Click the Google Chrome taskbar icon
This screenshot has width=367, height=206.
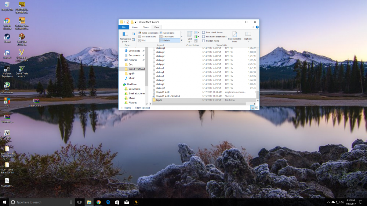(x=99, y=202)
